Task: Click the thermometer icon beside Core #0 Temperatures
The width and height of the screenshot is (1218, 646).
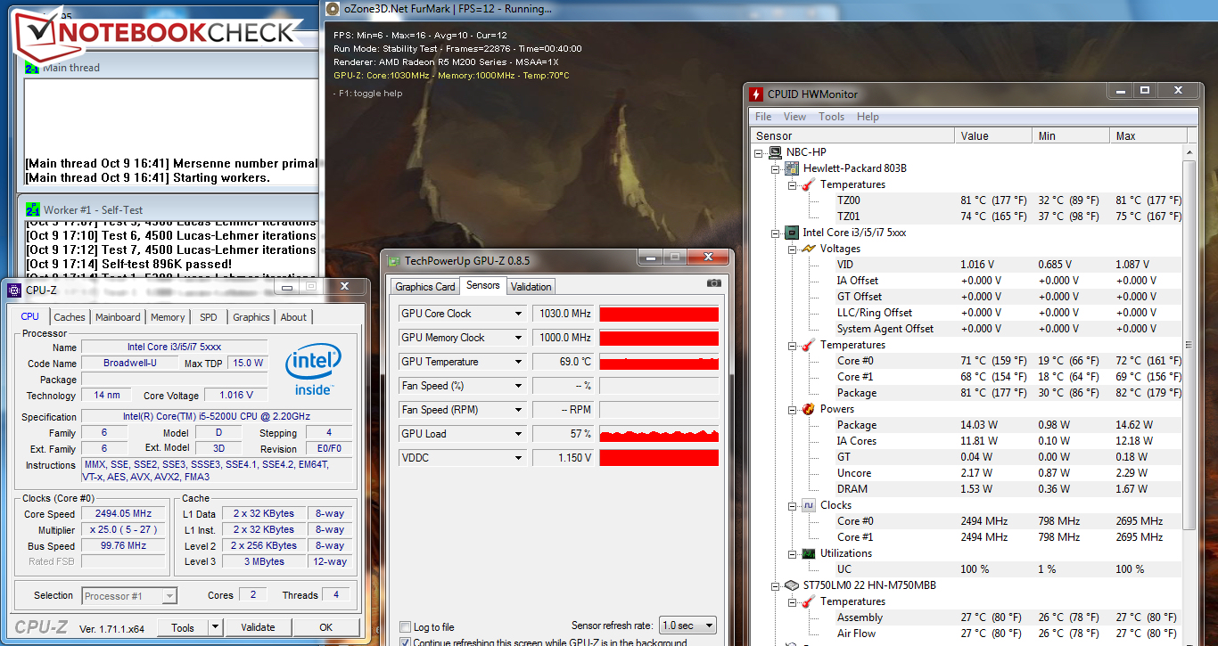Action: coord(809,345)
